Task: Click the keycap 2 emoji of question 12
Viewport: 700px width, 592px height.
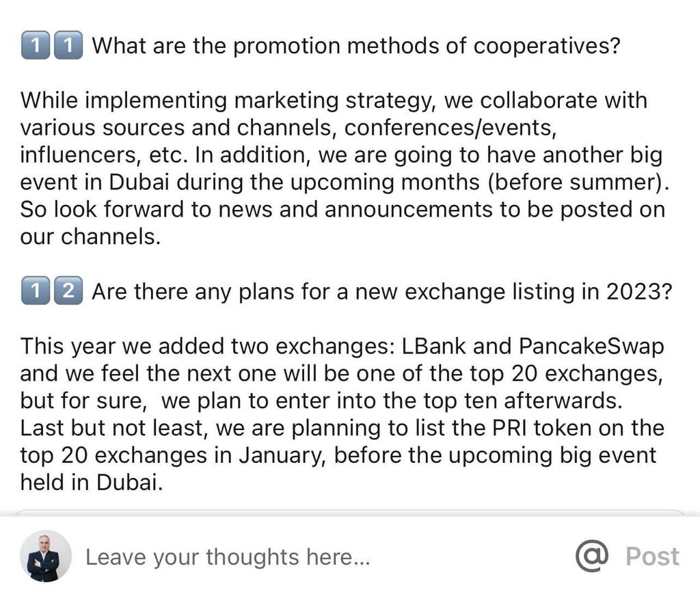Action: pos(68,291)
